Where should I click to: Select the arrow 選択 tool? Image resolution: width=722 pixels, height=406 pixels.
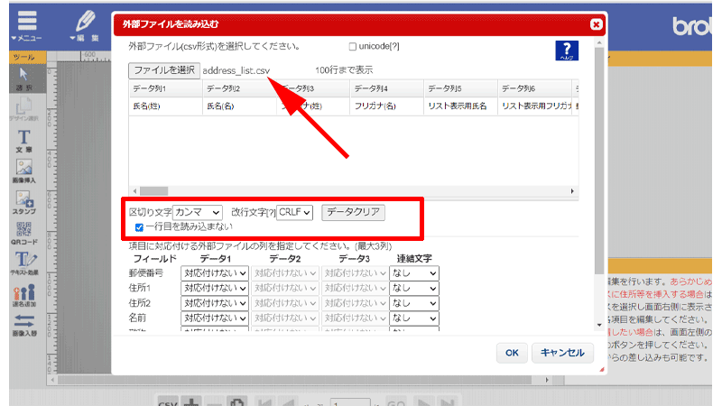tap(24, 78)
